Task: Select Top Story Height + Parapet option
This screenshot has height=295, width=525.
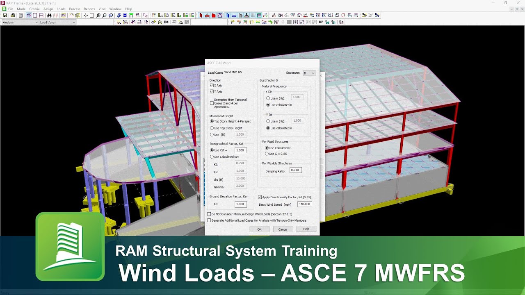Action: 212,121
